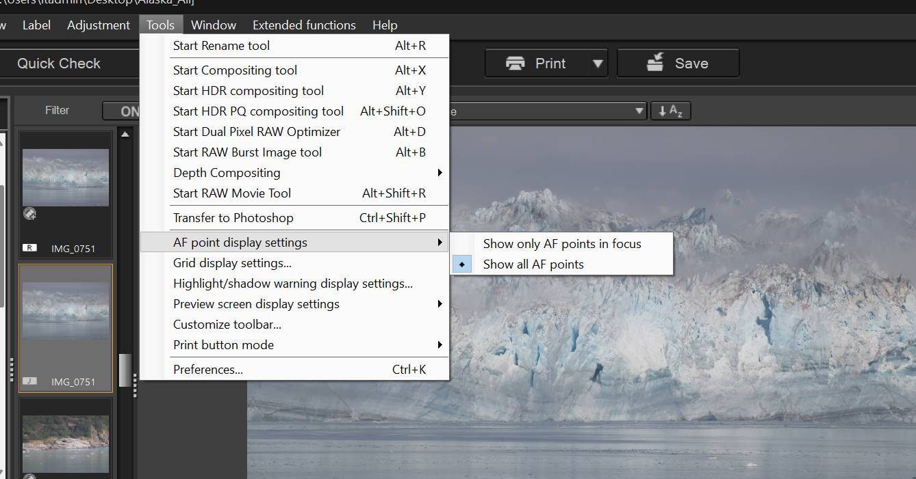Open the Window menu

pyautogui.click(x=213, y=25)
